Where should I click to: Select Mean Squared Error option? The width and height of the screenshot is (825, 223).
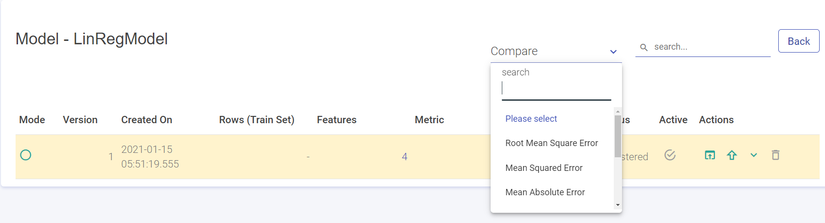544,168
